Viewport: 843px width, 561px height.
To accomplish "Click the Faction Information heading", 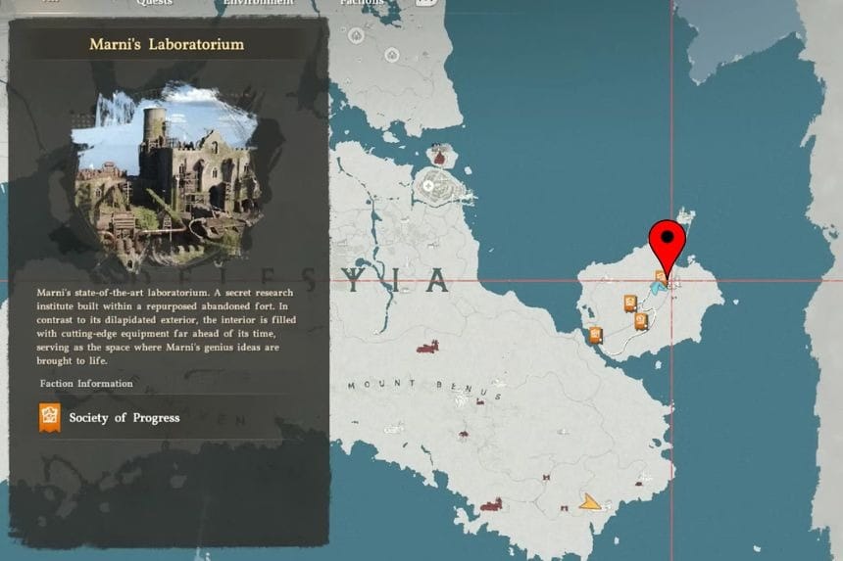I will pos(86,383).
